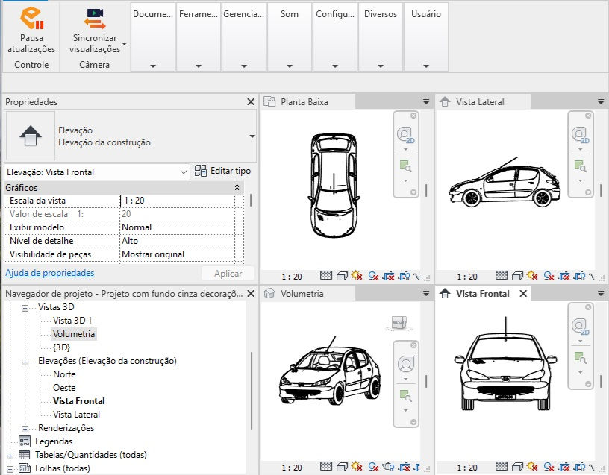The height and width of the screenshot is (475, 609).
Task: Collapse the Vistas 3D tree node
Action: click(25, 308)
